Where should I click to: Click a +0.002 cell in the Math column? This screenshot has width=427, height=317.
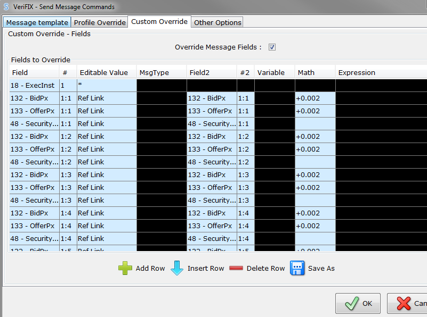coord(315,98)
